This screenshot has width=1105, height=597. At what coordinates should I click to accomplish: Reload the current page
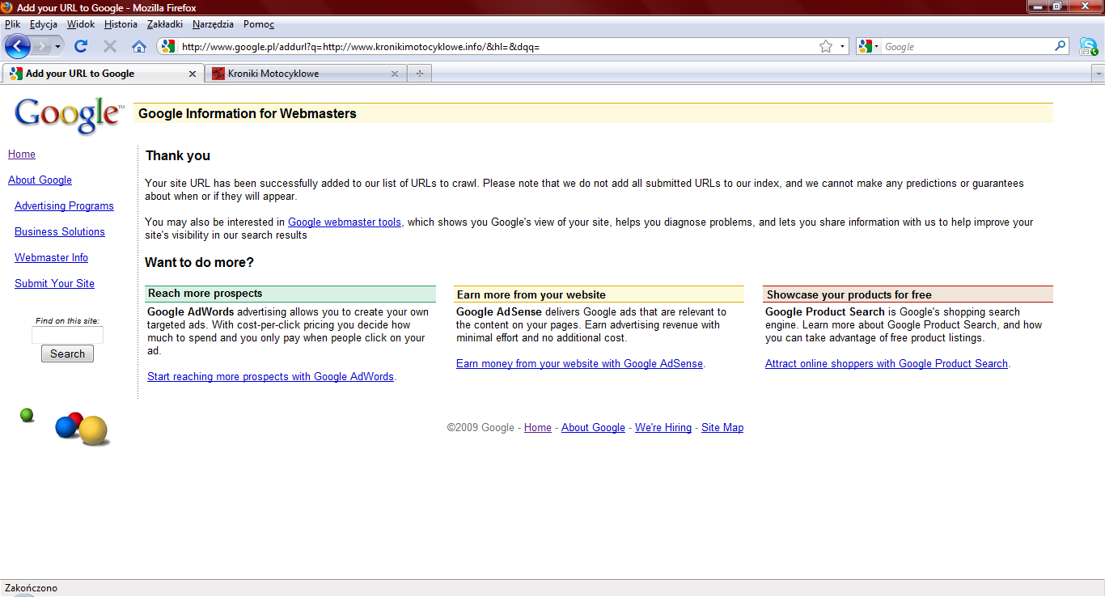click(x=81, y=46)
